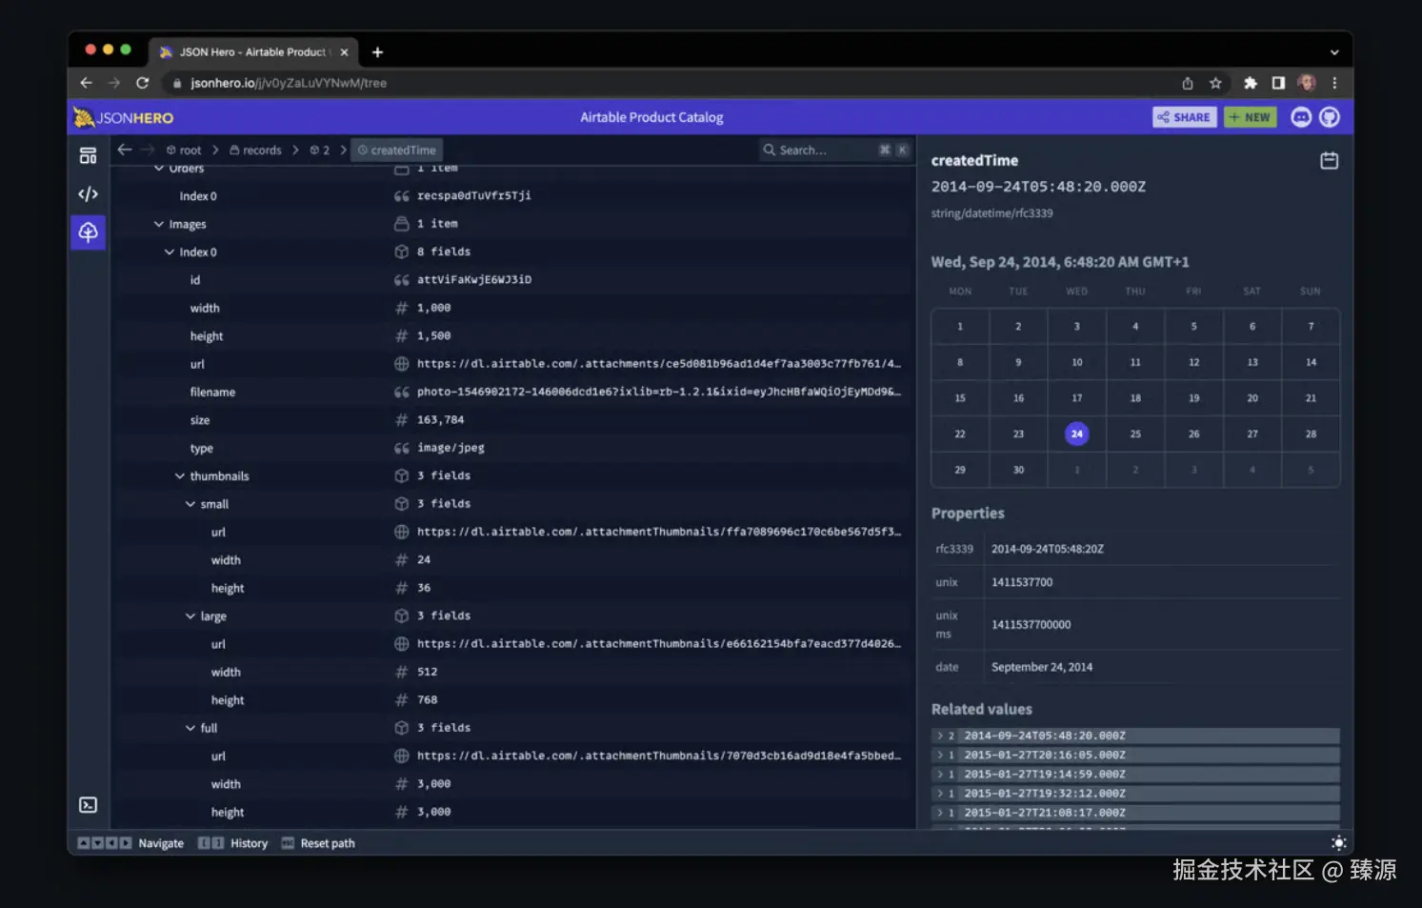Collapse the large thumbnail node
The height and width of the screenshot is (908, 1422).
tap(190, 616)
